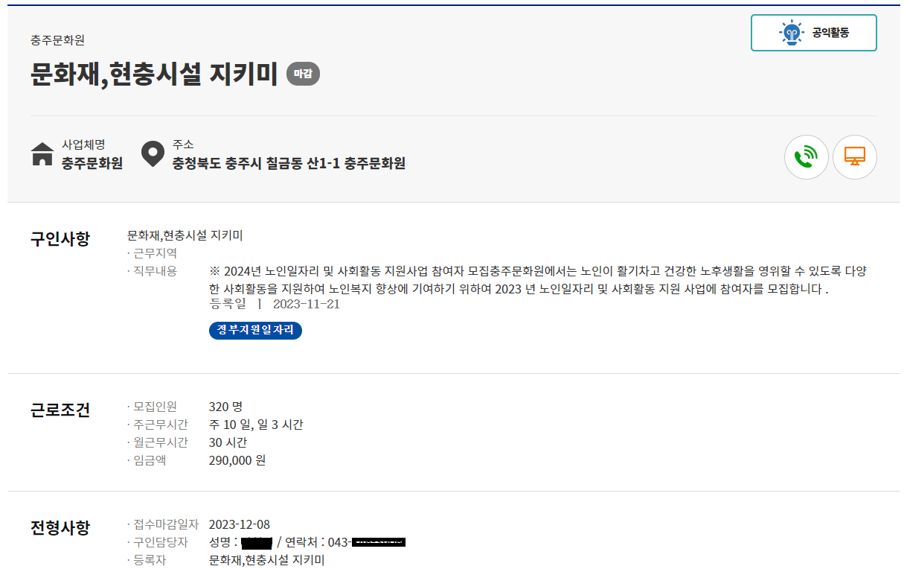907x572 pixels.
Task: Click the 모집인원 label
Action: 153,407
